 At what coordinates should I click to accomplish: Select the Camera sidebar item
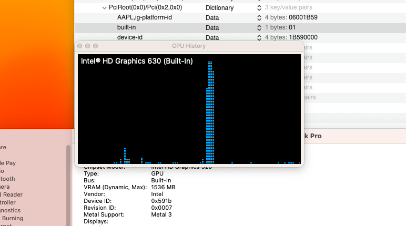click(x=5, y=187)
